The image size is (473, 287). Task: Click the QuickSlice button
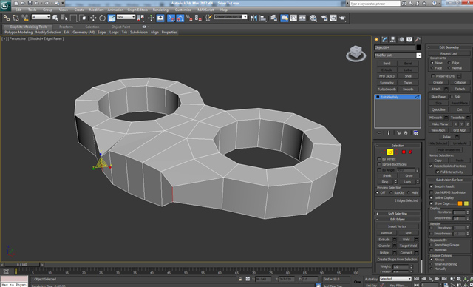tap(438, 109)
